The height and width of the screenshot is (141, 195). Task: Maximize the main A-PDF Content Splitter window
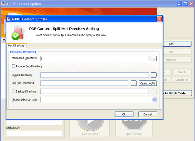[x=185, y=4]
